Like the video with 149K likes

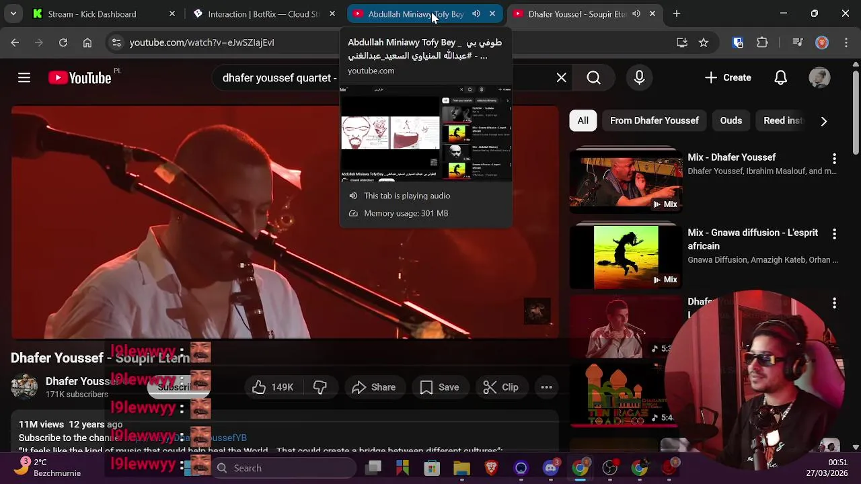click(x=272, y=387)
